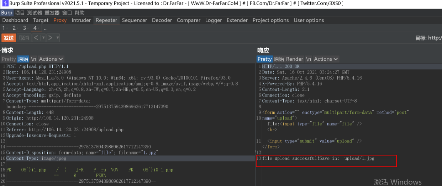Go back to previous request with < arrow
Image resolution: width=442 pixels, height=186 pixels.
36,38
